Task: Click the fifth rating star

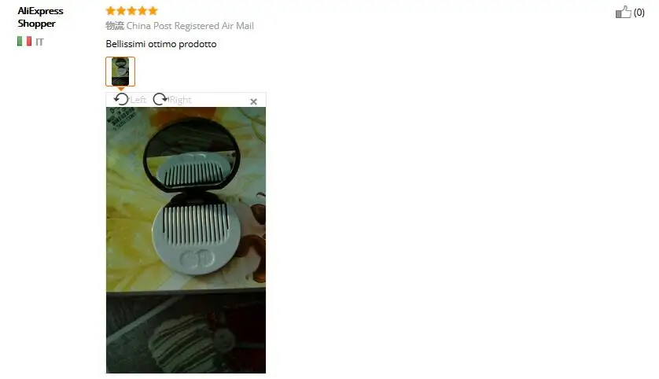Action: [x=153, y=11]
